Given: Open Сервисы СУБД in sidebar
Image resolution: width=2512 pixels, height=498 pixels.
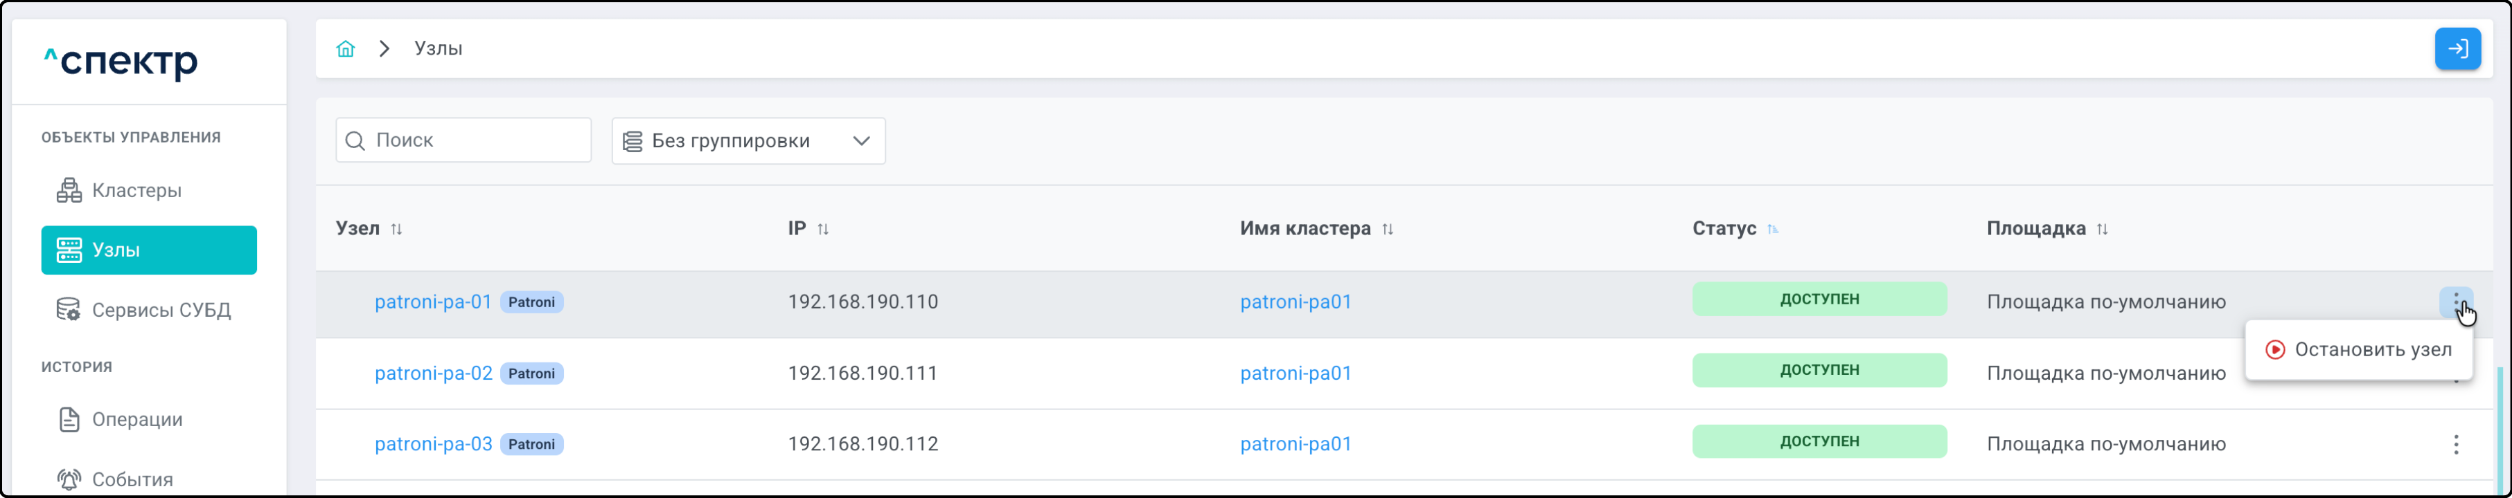Looking at the screenshot, I should click(161, 311).
